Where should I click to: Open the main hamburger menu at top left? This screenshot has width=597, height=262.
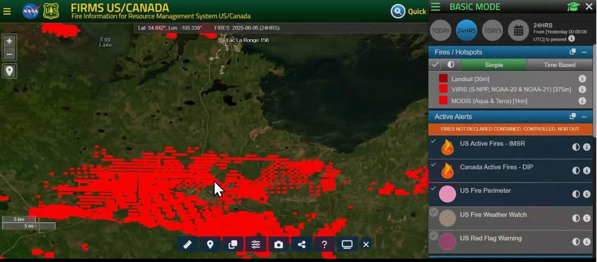click(x=7, y=12)
